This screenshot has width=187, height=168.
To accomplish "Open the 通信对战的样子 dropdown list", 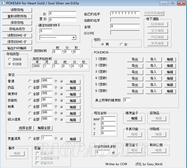I will click(x=74, y=38).
